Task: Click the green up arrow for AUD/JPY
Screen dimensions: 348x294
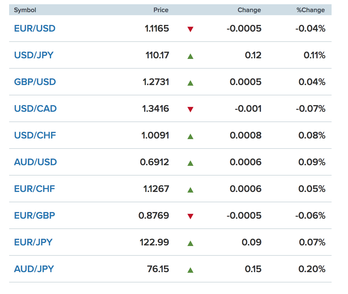Action: coord(190,270)
